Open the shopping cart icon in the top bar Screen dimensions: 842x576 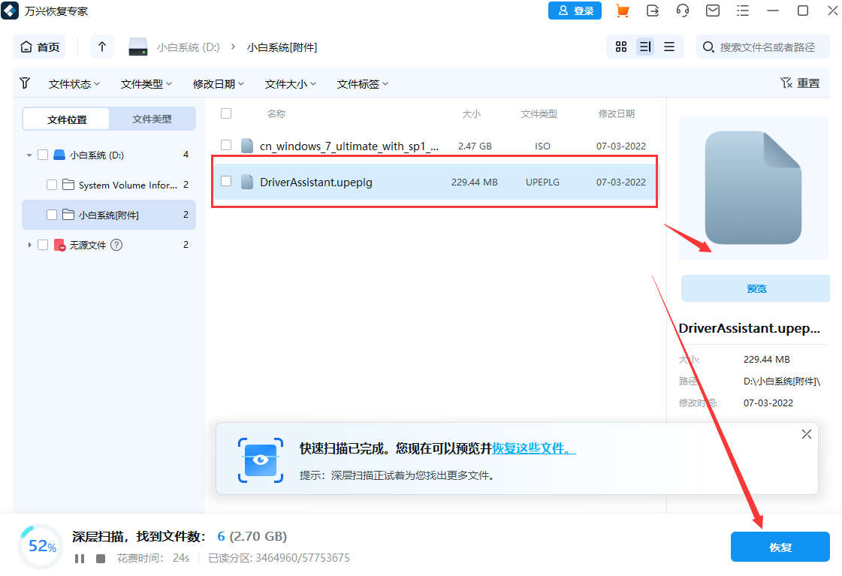pos(622,11)
